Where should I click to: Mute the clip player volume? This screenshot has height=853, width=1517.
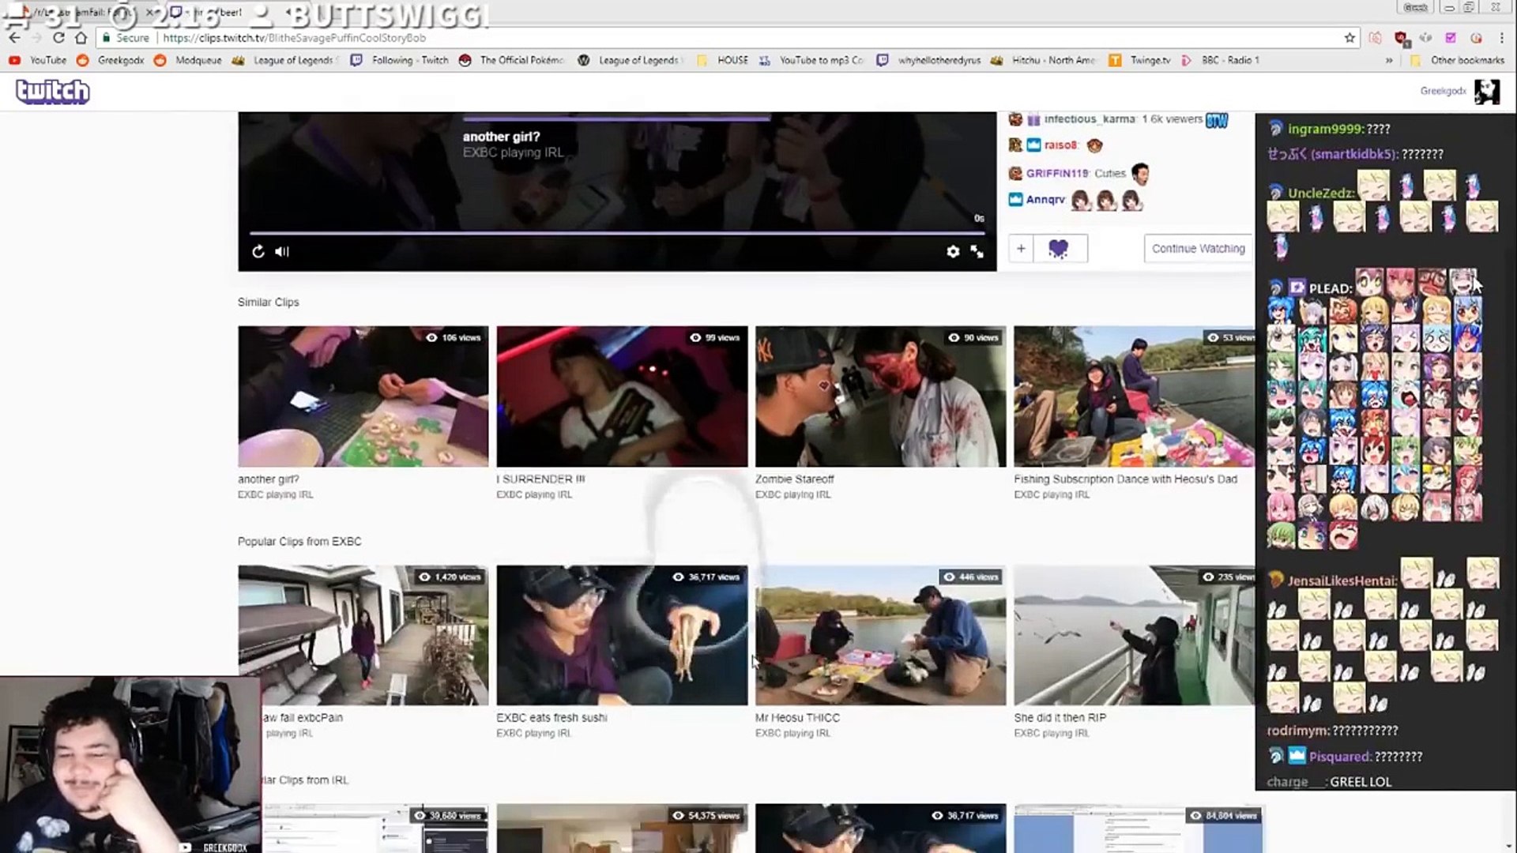pos(282,251)
